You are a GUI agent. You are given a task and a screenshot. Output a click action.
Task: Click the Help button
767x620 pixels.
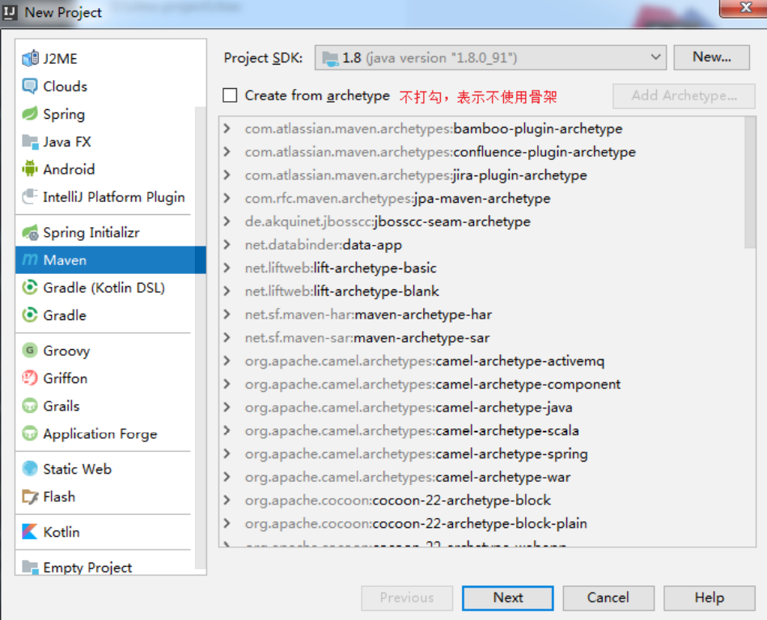coord(710,597)
